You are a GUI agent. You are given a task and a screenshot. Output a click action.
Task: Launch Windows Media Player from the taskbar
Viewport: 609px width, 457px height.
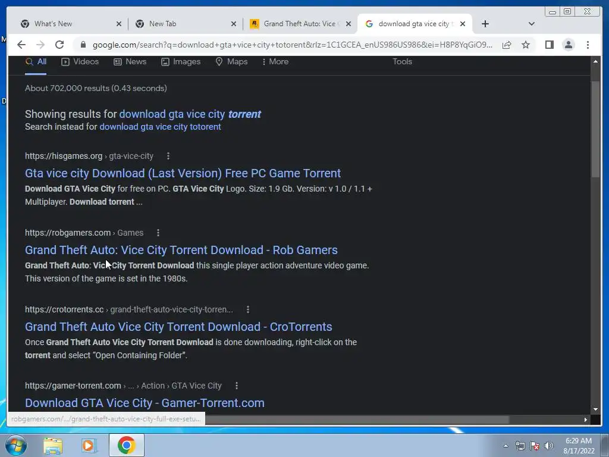coord(89,446)
